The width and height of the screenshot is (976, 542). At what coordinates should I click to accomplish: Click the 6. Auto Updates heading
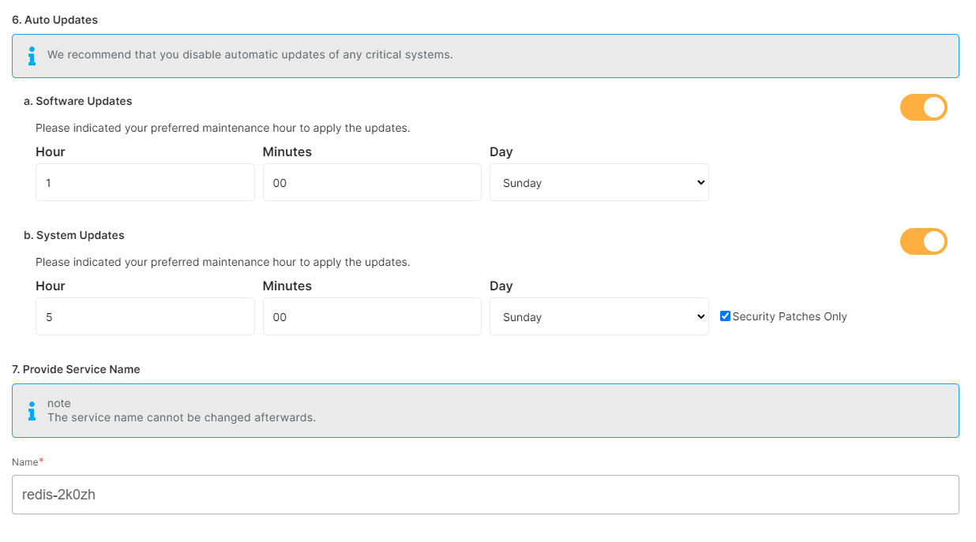click(x=55, y=20)
